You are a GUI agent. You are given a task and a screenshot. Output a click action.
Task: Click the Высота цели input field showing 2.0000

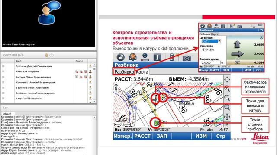211,62
